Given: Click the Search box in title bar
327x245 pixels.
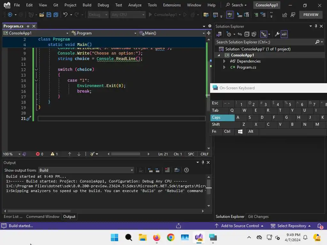Looking at the screenshot, I should 236,5.
